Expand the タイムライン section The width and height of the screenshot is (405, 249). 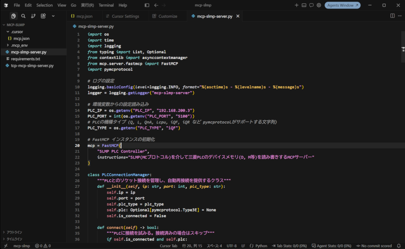[33, 239]
